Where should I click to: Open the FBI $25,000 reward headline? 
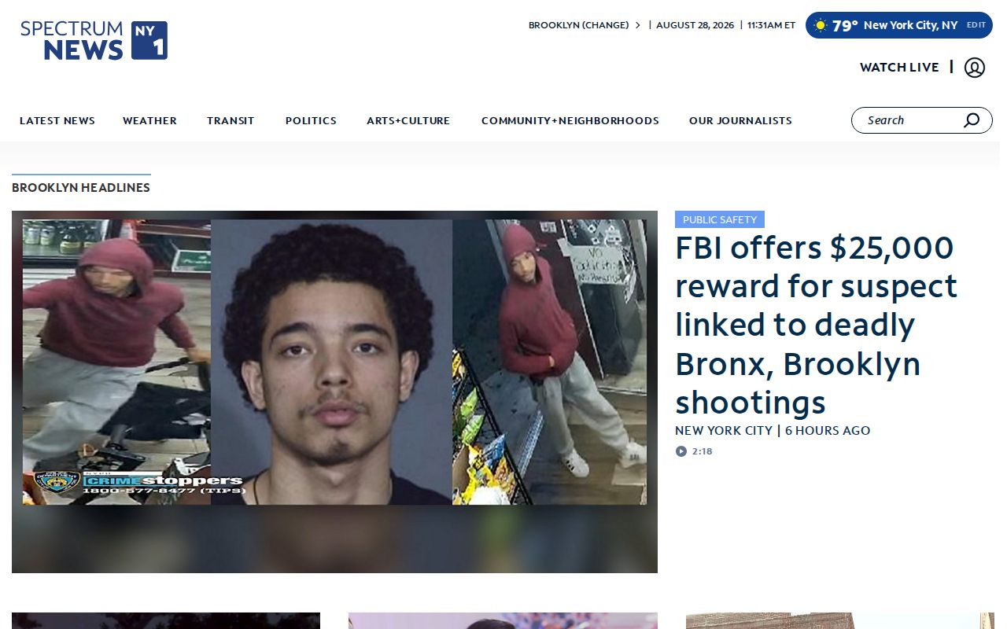point(817,325)
